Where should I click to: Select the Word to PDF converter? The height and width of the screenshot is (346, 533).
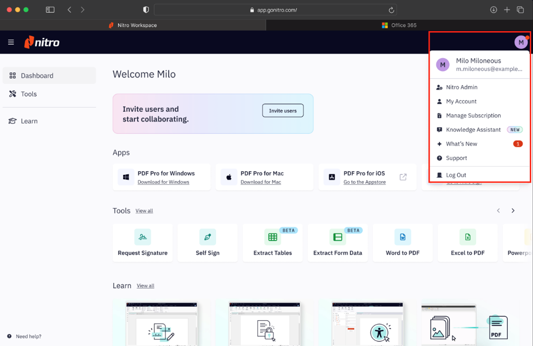tap(402, 243)
